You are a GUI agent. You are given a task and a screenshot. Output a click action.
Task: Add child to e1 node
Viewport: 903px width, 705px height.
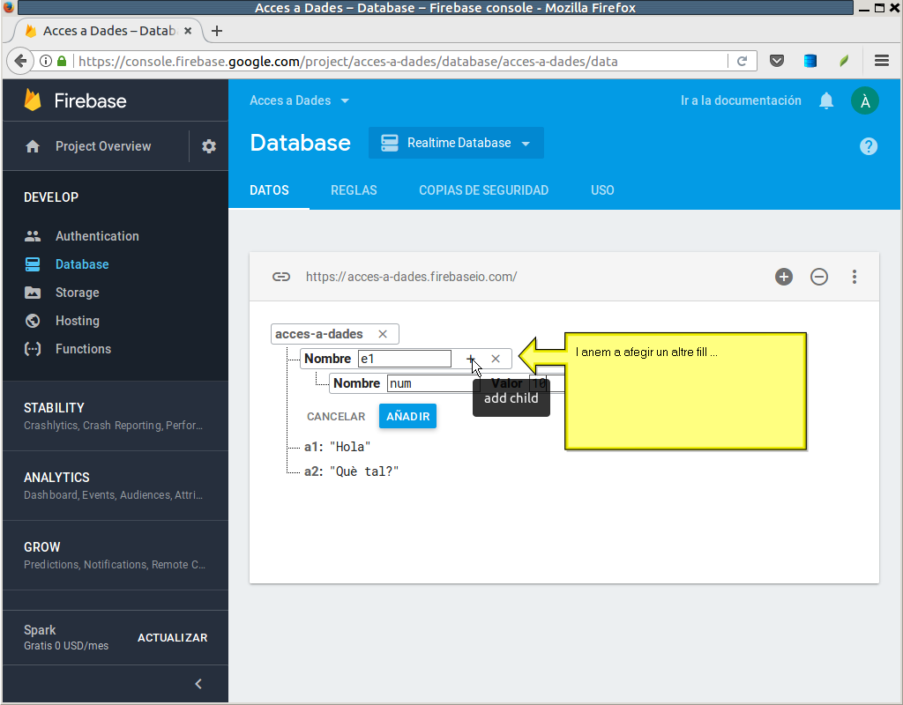471,359
